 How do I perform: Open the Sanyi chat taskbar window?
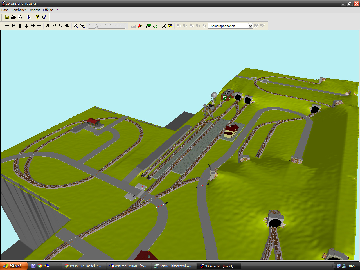[x=174, y=266]
